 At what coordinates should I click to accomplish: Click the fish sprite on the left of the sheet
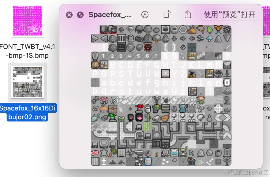(95, 118)
